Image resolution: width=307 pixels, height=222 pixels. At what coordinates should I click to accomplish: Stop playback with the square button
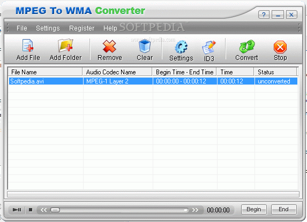(31, 210)
